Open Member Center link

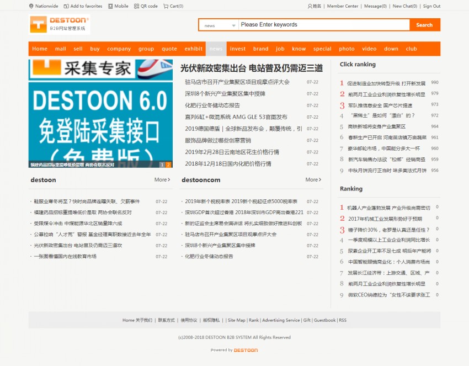[x=343, y=6]
